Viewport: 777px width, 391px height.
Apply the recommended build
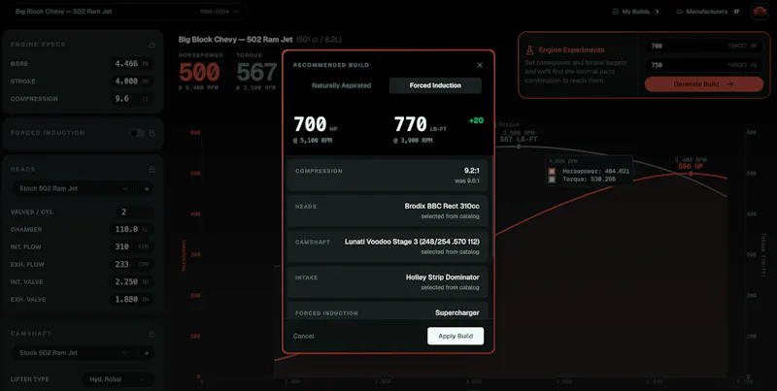pos(456,336)
